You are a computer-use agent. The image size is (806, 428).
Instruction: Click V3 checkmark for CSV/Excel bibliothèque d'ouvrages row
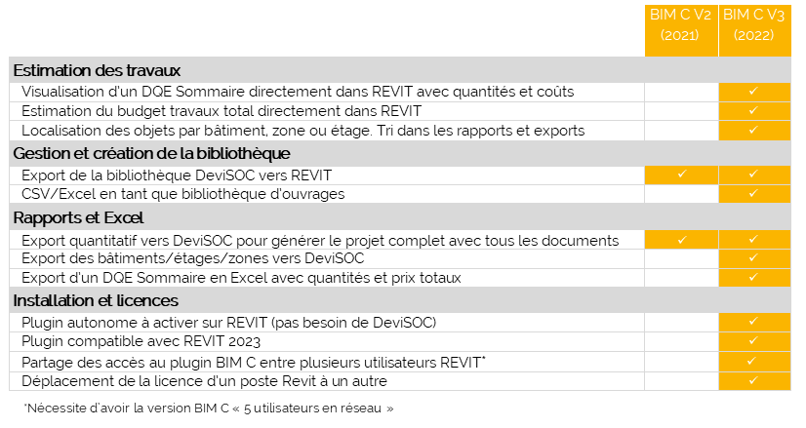click(x=755, y=194)
